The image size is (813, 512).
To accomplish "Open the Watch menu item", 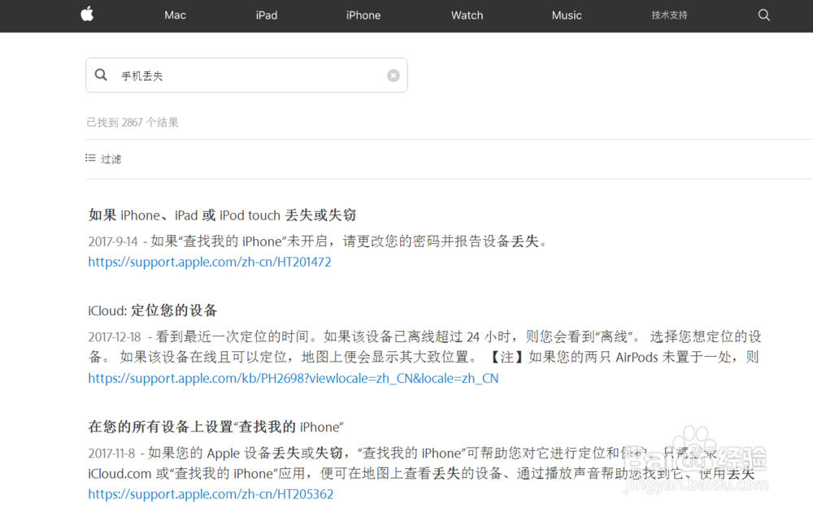I will pos(467,15).
